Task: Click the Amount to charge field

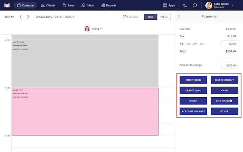Action: click(x=230, y=65)
